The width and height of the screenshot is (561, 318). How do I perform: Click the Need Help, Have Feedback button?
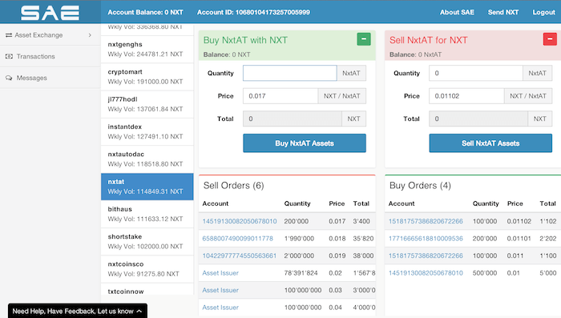click(77, 311)
